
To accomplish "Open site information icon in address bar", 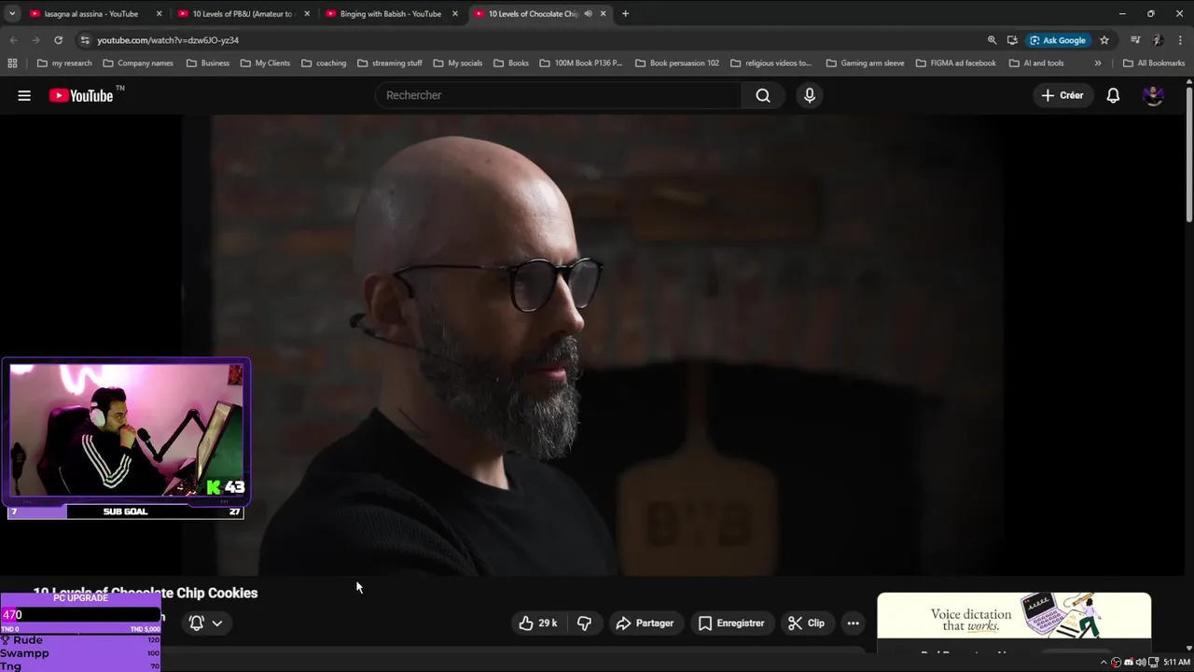I will pyautogui.click(x=85, y=40).
